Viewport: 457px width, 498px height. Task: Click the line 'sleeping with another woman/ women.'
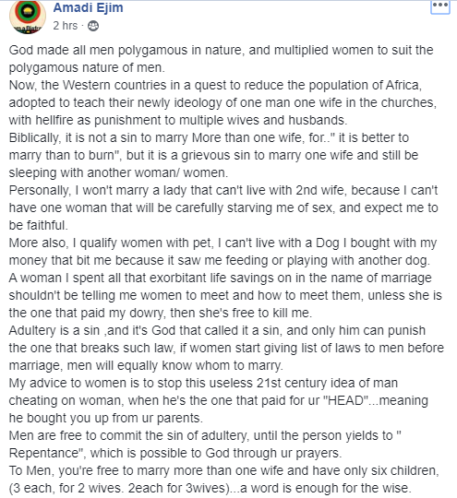tap(118, 172)
